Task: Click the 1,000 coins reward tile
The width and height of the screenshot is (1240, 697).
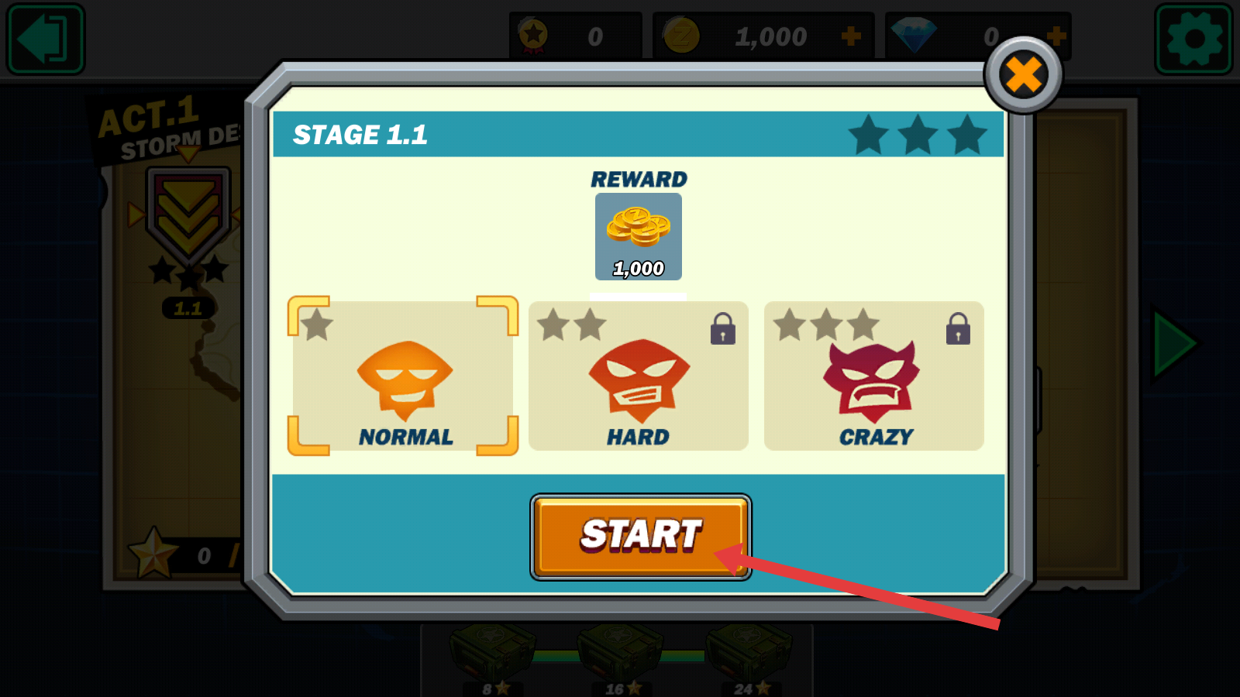Action: (x=639, y=236)
